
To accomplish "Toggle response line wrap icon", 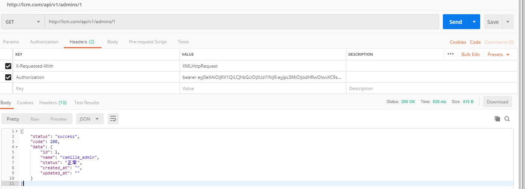I will click(x=113, y=119).
